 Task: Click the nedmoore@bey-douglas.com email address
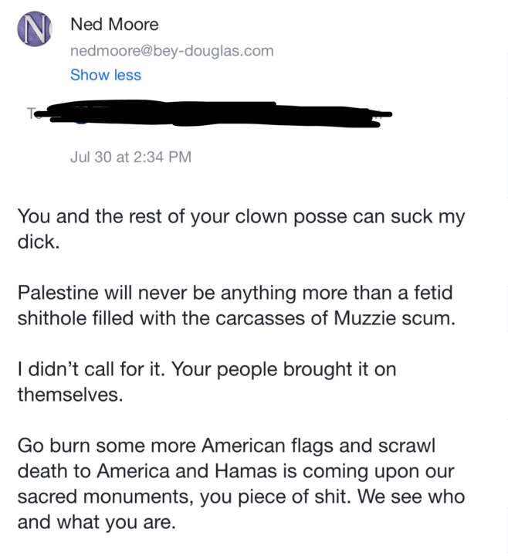171,51
